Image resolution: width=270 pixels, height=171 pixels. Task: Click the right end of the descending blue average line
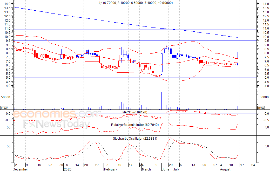pos(237,38)
